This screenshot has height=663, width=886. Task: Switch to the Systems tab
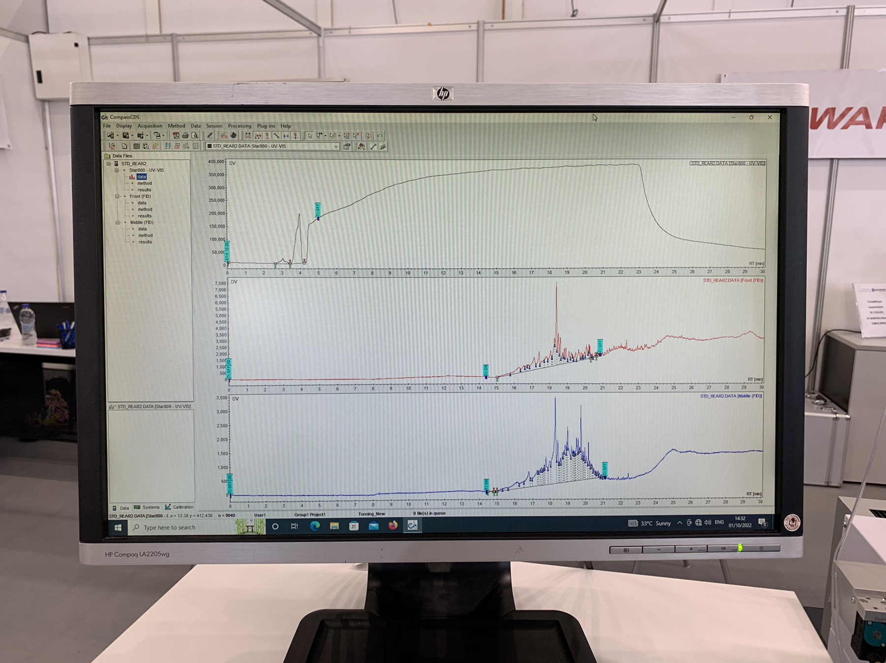point(147,507)
